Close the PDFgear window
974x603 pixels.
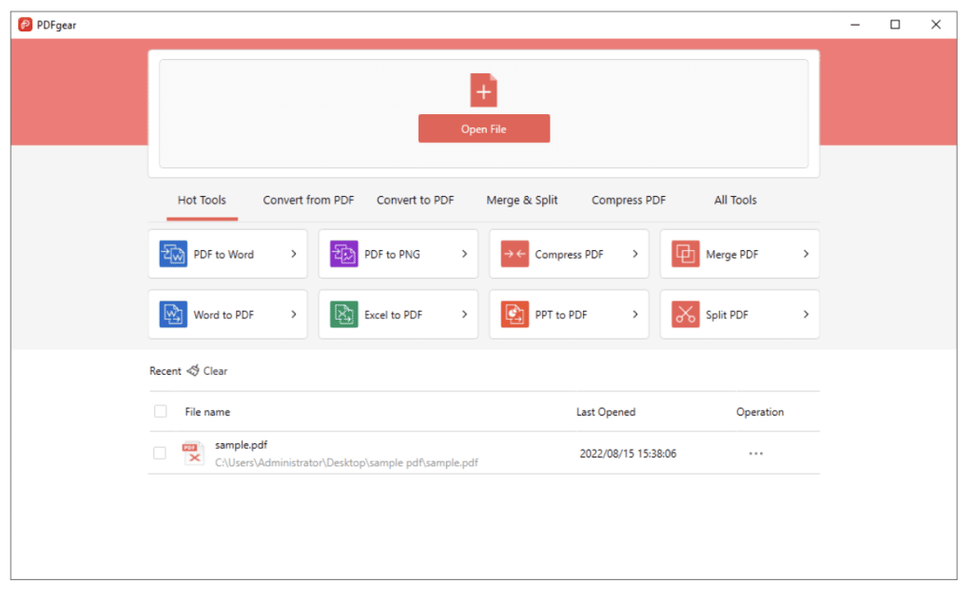click(x=936, y=25)
